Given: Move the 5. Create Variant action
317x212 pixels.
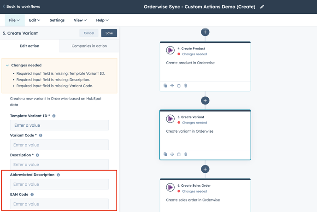Looking at the screenshot, I should coord(172,154).
